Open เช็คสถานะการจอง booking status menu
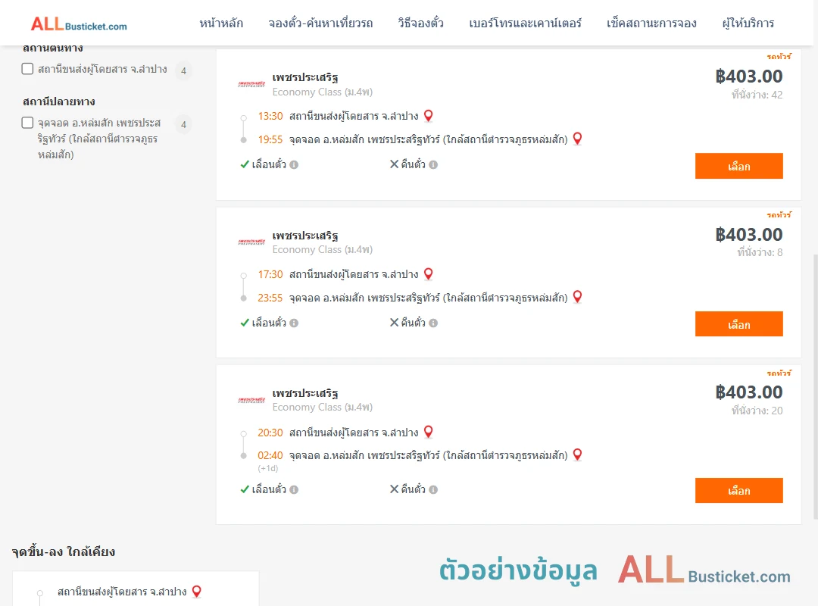818x606 pixels. coord(651,23)
